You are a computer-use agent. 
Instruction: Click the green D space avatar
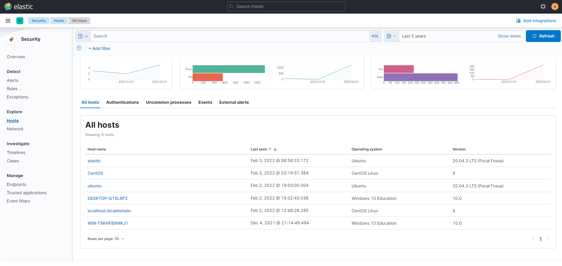click(20, 21)
